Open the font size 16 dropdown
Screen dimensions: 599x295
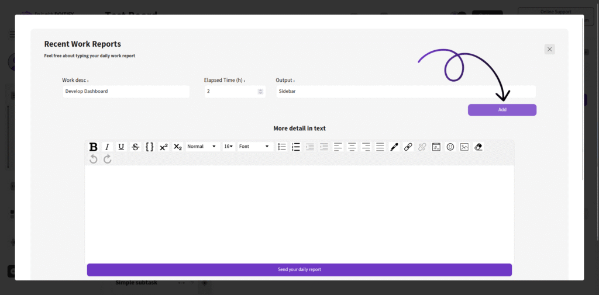pyautogui.click(x=228, y=147)
